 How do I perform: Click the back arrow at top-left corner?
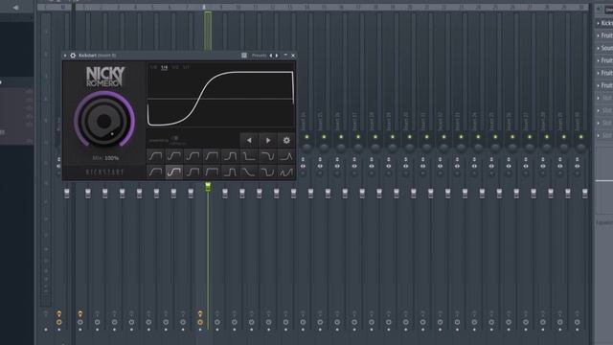pyautogui.click(x=15, y=7)
